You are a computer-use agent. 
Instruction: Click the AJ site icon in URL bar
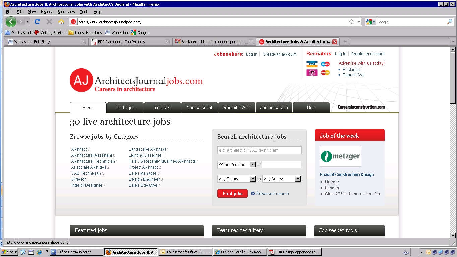tap(73, 22)
